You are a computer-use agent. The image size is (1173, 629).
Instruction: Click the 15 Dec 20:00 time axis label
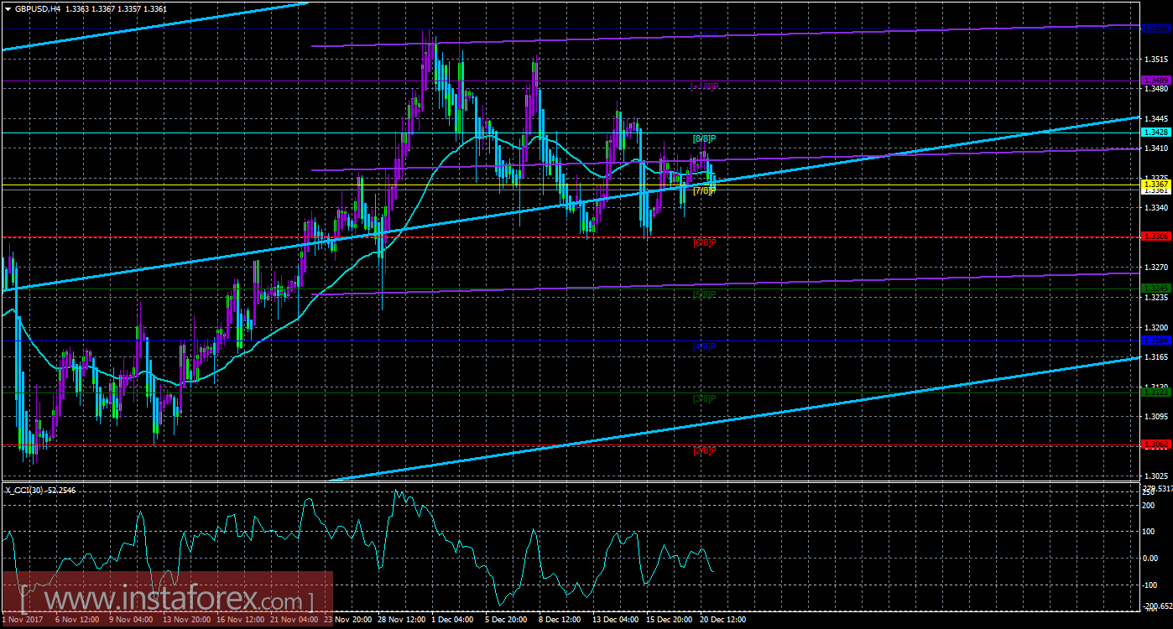click(669, 620)
